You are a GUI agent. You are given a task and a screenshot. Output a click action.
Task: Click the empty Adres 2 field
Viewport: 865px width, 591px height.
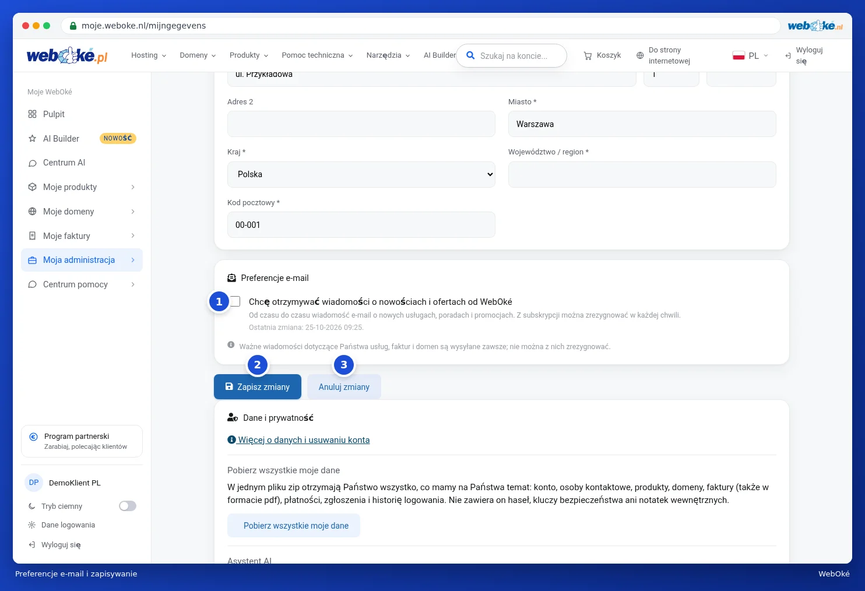tap(361, 124)
